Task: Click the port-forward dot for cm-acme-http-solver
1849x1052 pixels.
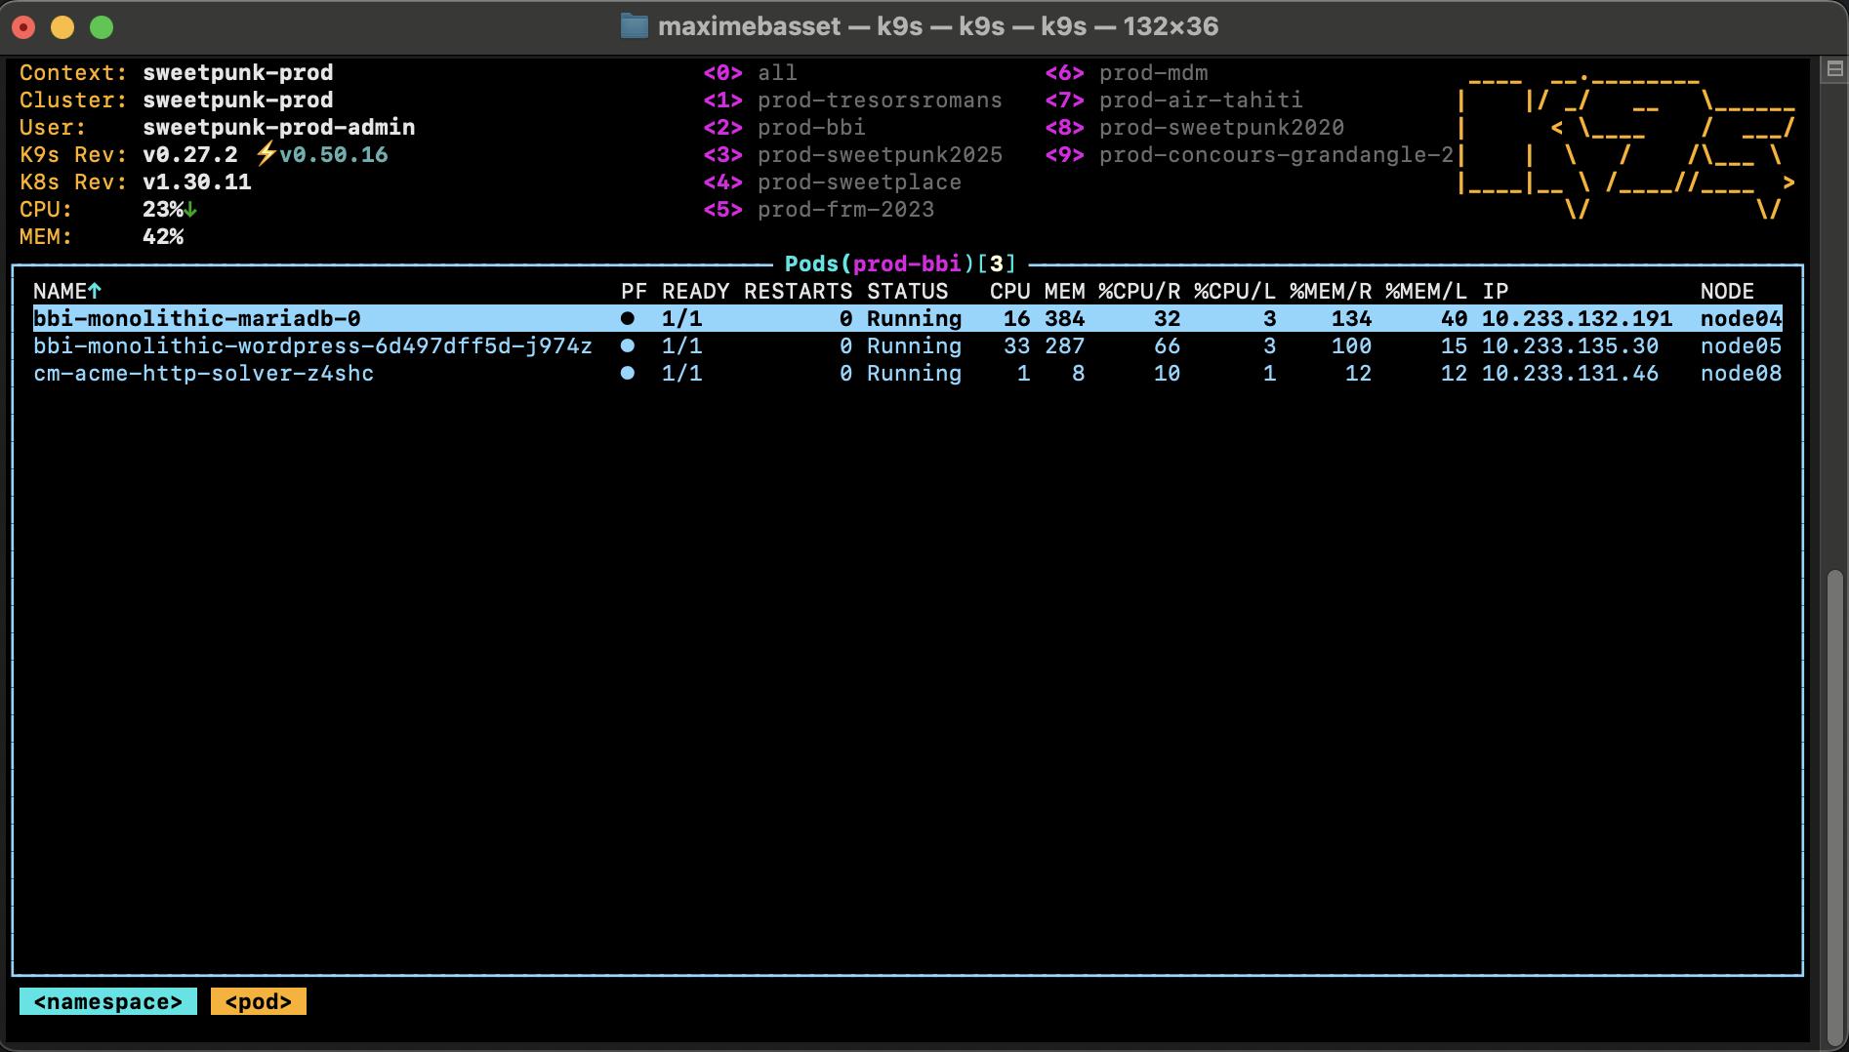Action: pyautogui.click(x=628, y=373)
